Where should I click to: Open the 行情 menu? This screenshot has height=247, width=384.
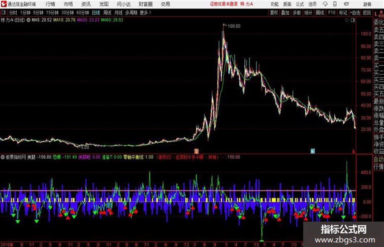point(50,4)
